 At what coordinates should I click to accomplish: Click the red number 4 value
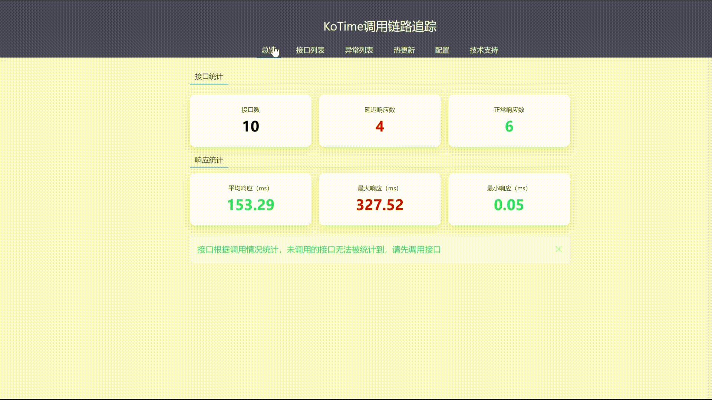click(x=379, y=126)
